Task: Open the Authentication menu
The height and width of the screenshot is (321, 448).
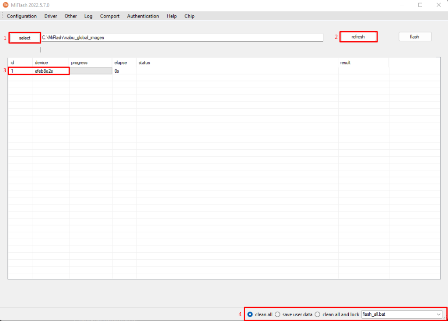Action: [143, 16]
